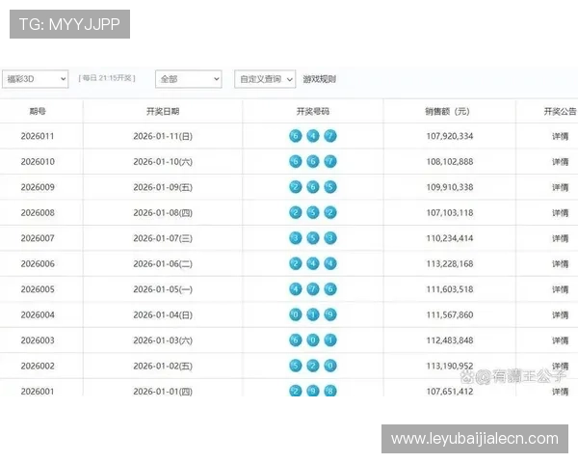The height and width of the screenshot is (463, 578).
Task: Select date 2026-01-11(日)
Action: click(x=163, y=136)
